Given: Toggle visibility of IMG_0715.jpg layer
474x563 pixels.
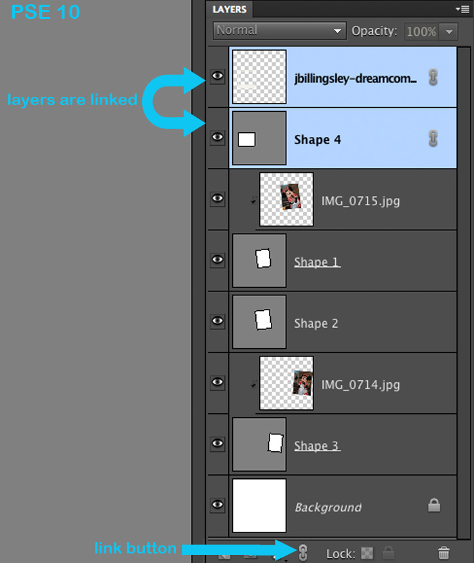Looking at the screenshot, I should (x=217, y=199).
